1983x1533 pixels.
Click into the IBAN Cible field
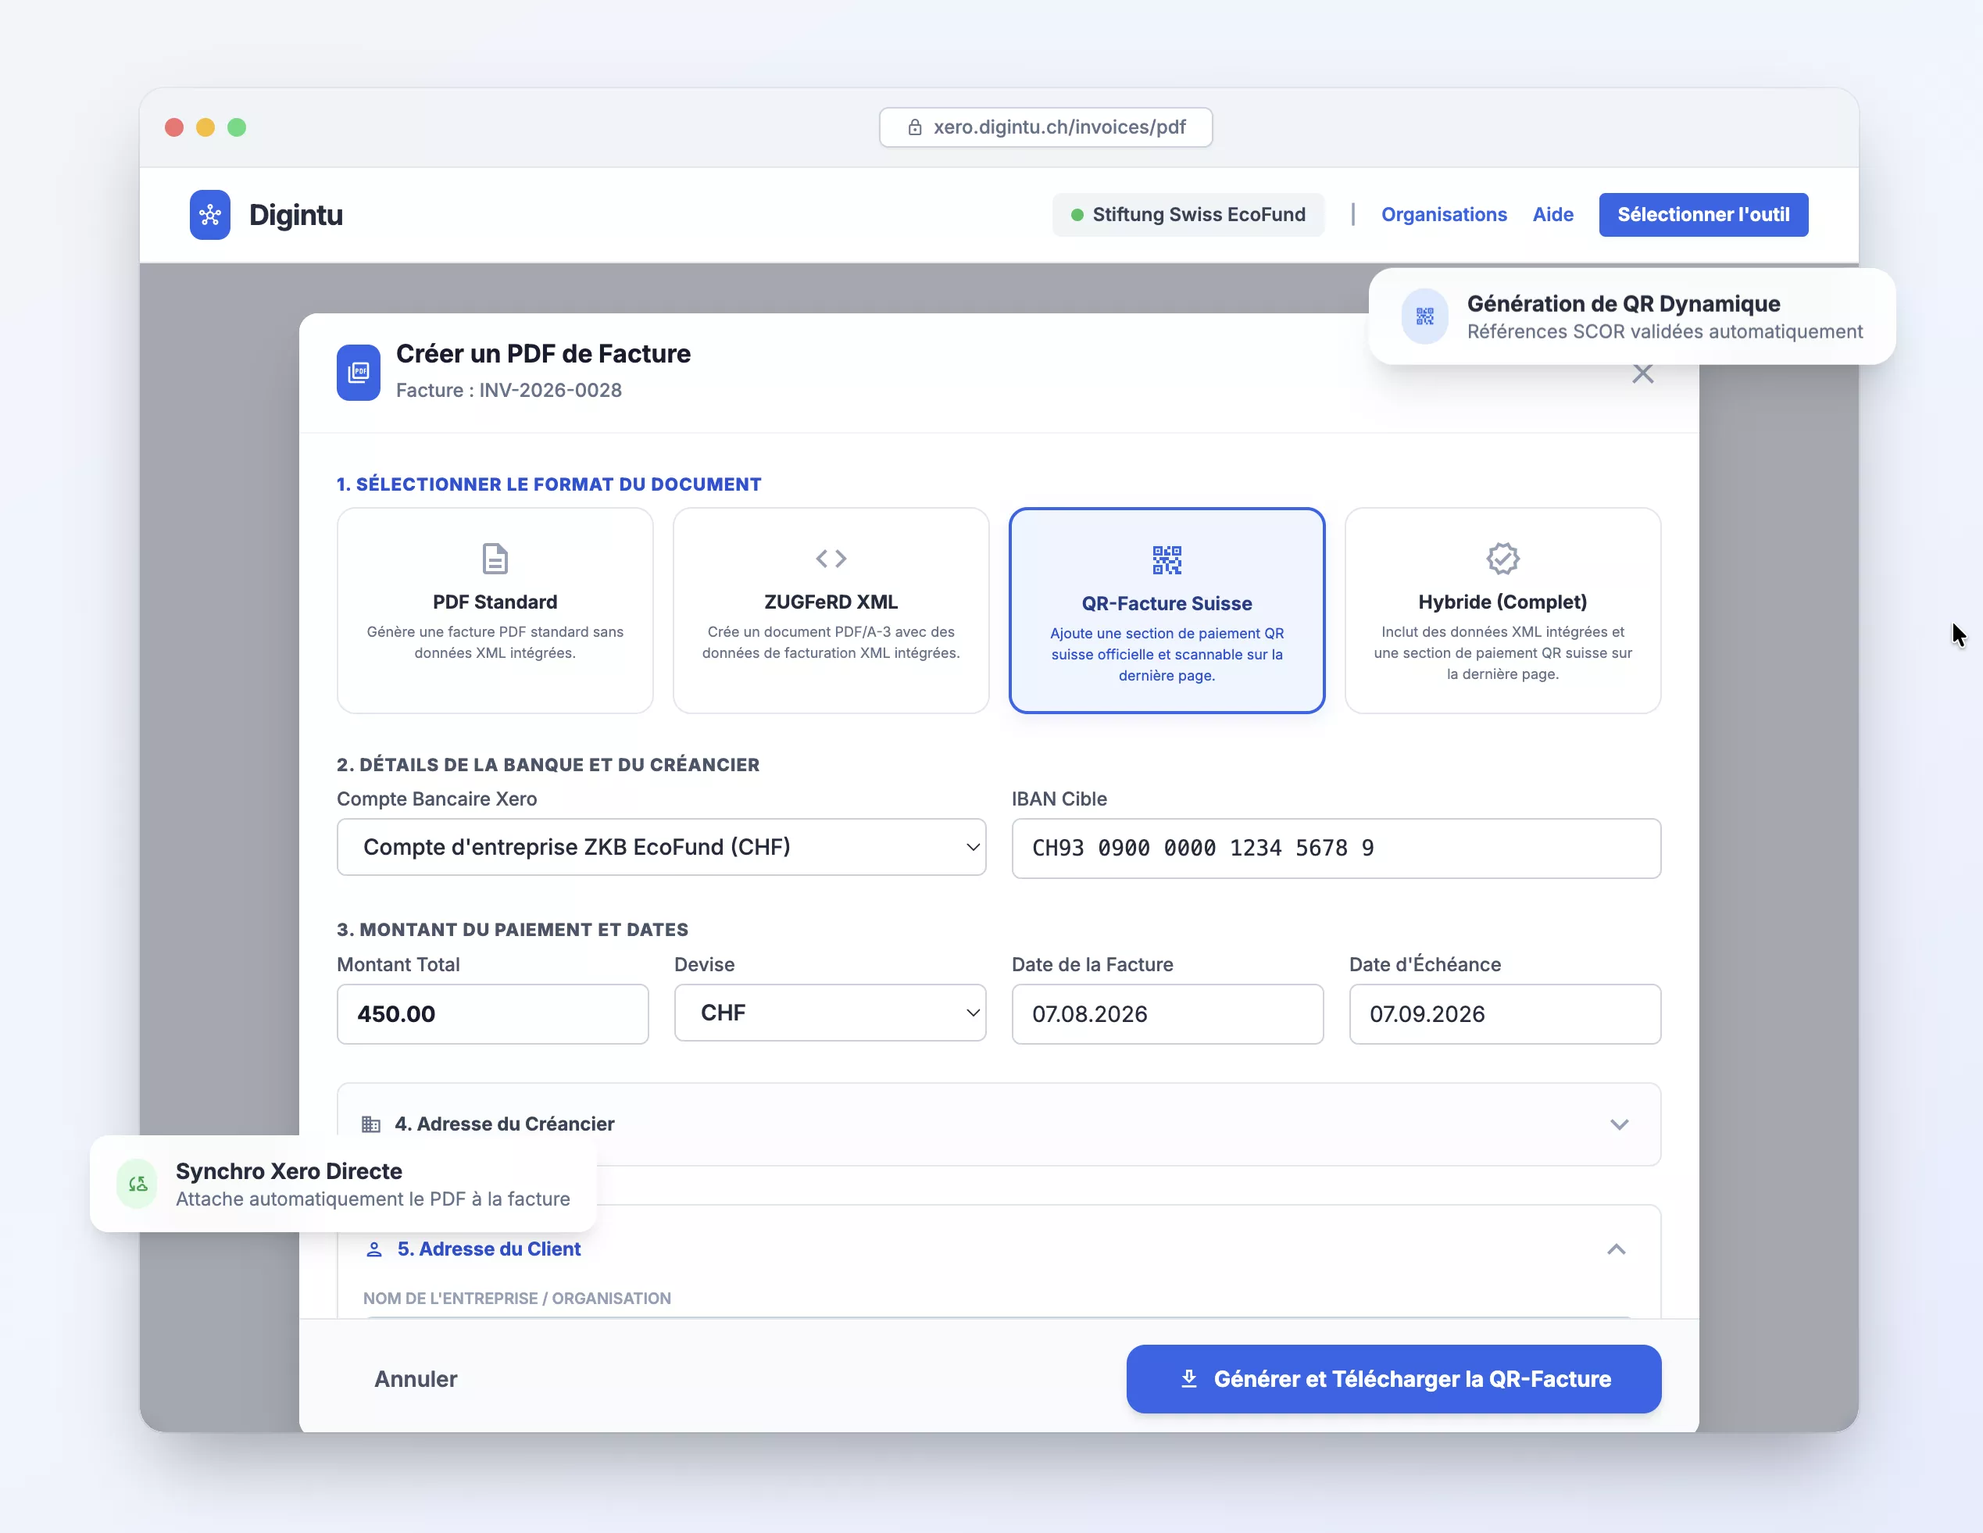(x=1337, y=849)
